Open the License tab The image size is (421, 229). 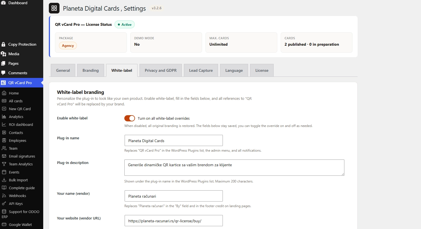tap(262, 70)
